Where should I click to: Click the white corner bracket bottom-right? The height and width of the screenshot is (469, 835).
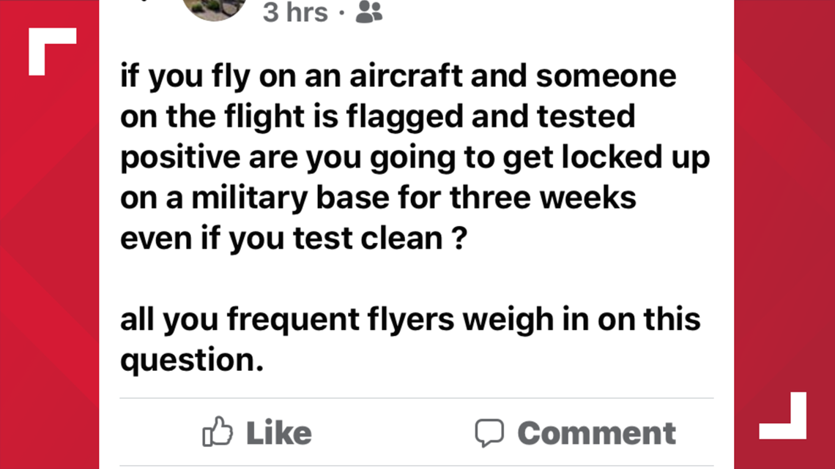pos(783,416)
